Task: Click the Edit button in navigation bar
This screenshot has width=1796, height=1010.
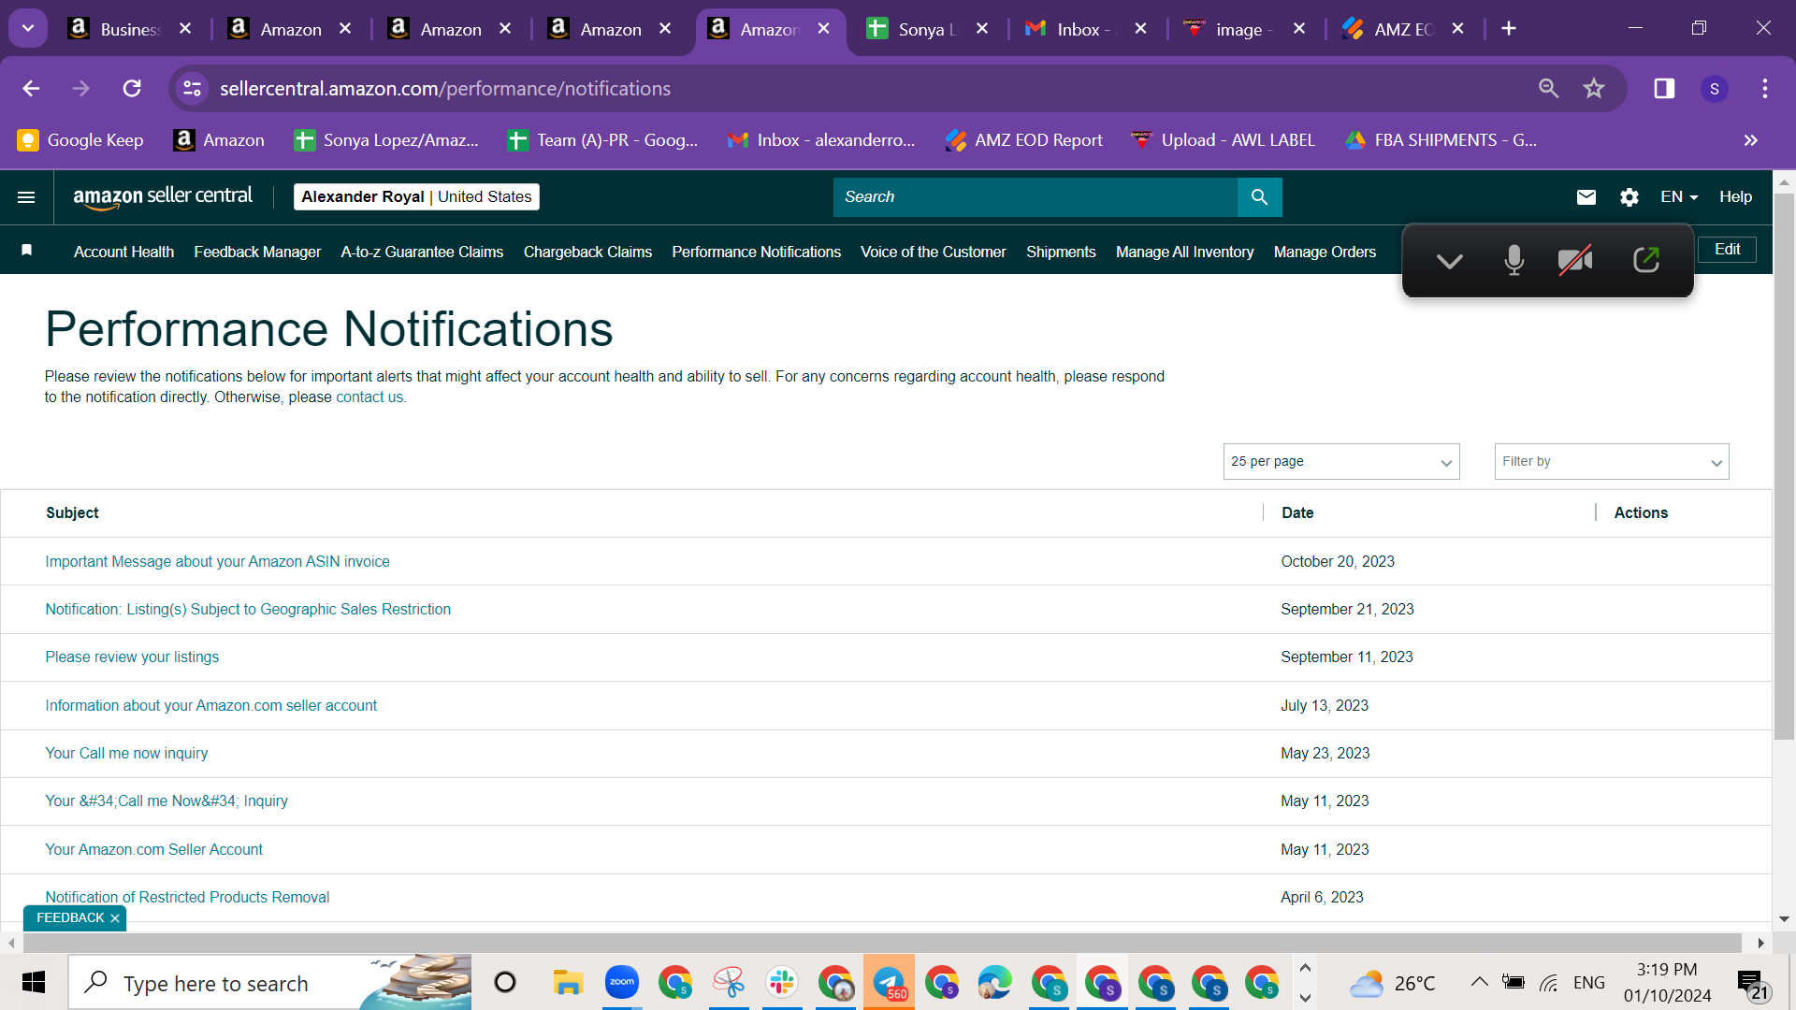Action: pos(1727,250)
